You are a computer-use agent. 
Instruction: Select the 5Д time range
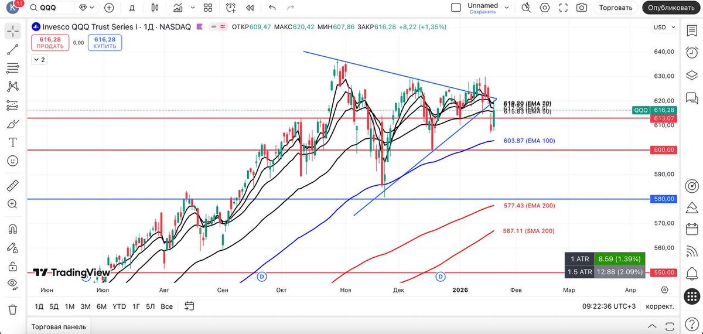pyautogui.click(x=54, y=306)
